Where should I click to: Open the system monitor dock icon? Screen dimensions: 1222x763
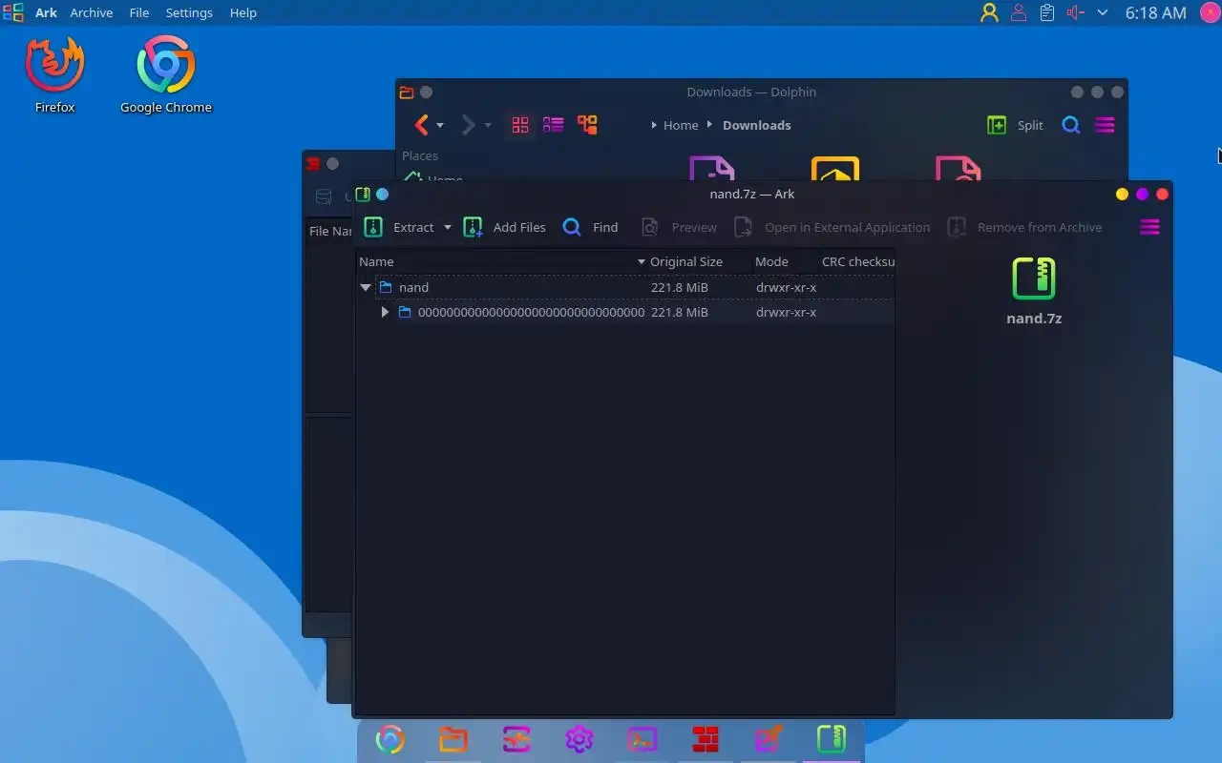point(516,739)
